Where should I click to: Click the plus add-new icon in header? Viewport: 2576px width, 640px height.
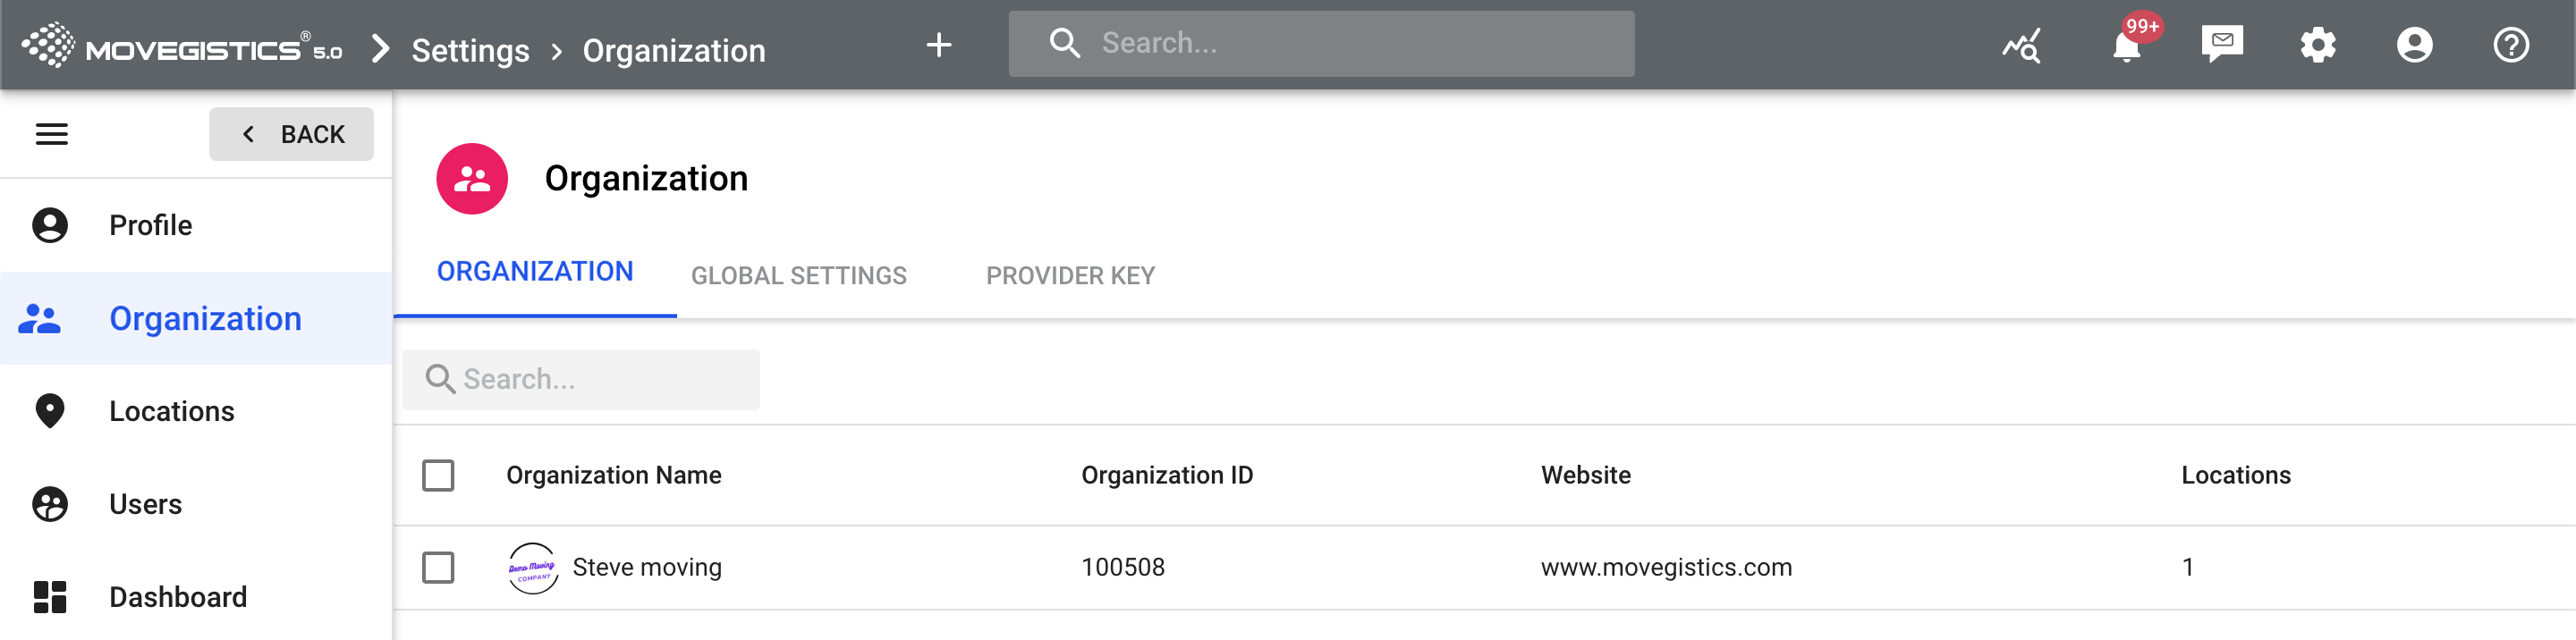click(938, 45)
